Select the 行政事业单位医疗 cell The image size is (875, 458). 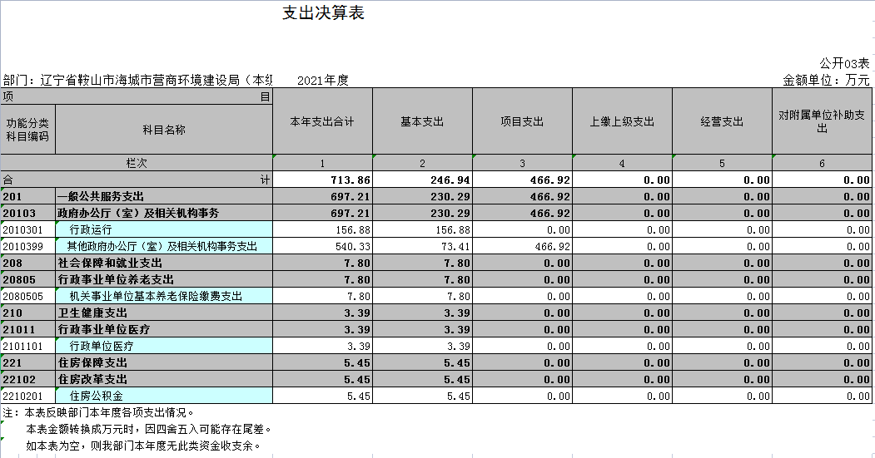[164, 329]
